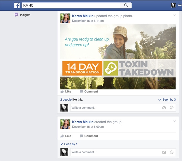
Task: Open emoji picker on photo post comment box
Action: coord(172,108)
